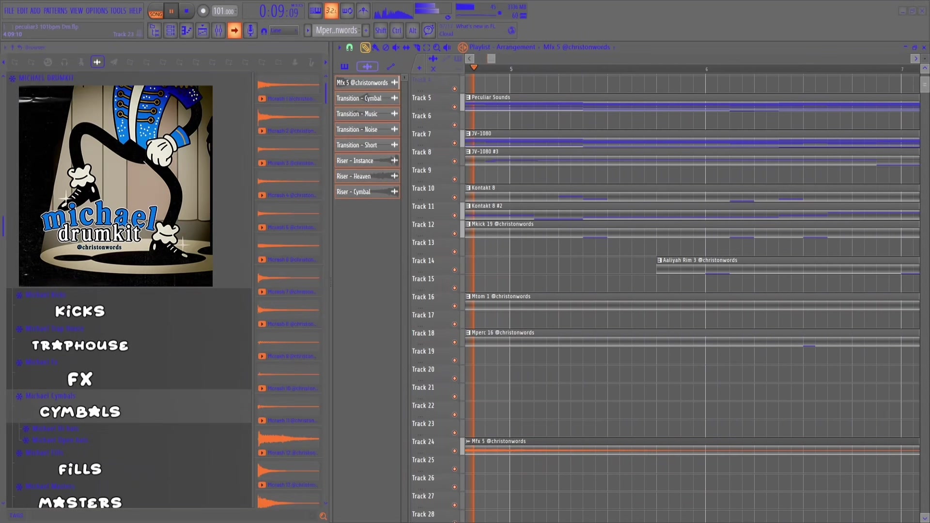This screenshot has width=930, height=523.
Task: Click the waveform icon in browser tabs
Action: pyautogui.click(x=97, y=62)
